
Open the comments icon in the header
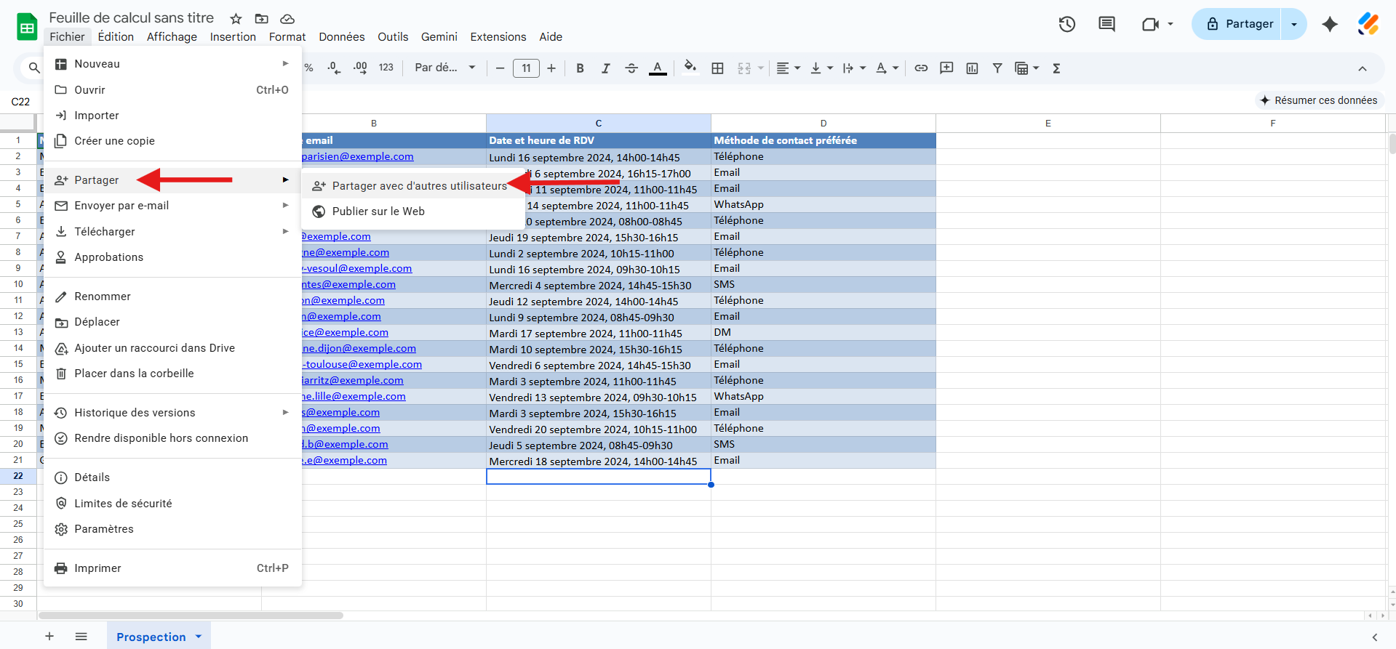click(x=1106, y=24)
